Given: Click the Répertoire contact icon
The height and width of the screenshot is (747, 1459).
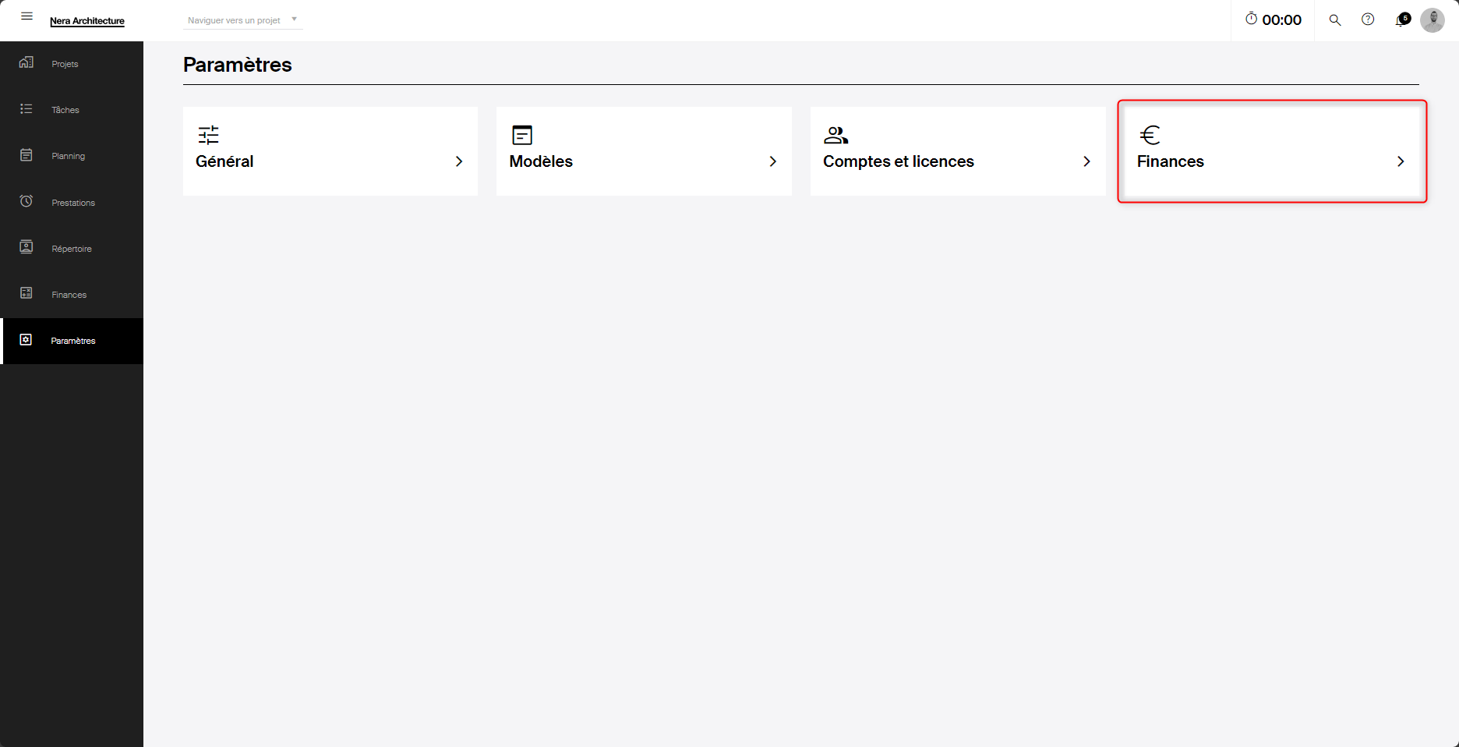Looking at the screenshot, I should tap(26, 247).
